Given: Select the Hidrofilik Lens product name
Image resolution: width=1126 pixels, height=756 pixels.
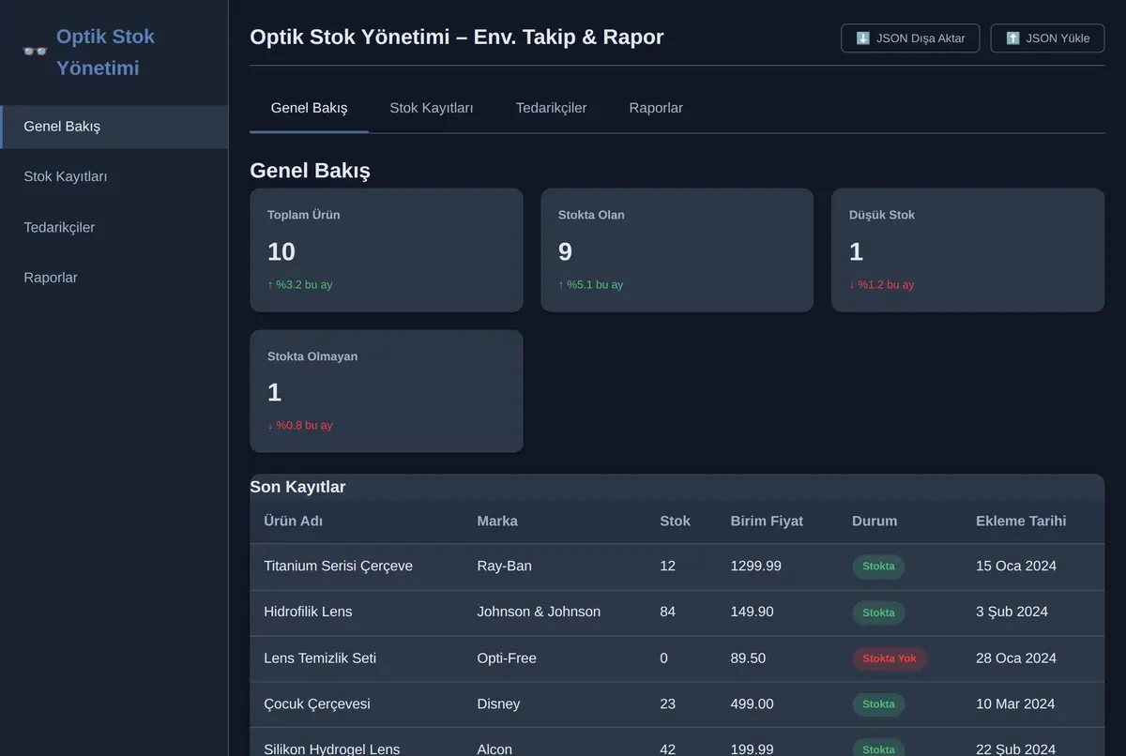Looking at the screenshot, I should [x=308, y=612].
